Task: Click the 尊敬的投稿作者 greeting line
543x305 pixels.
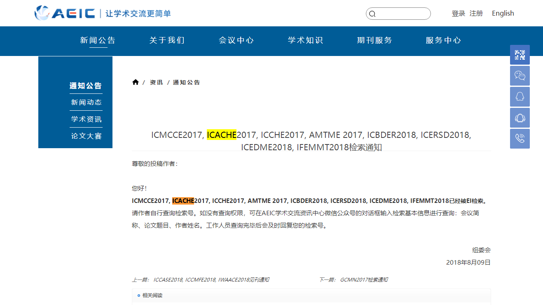Action: [154, 164]
